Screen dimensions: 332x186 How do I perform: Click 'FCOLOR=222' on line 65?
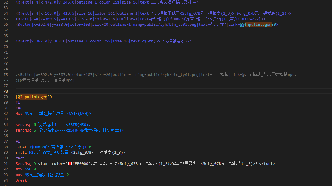point(247,19)
